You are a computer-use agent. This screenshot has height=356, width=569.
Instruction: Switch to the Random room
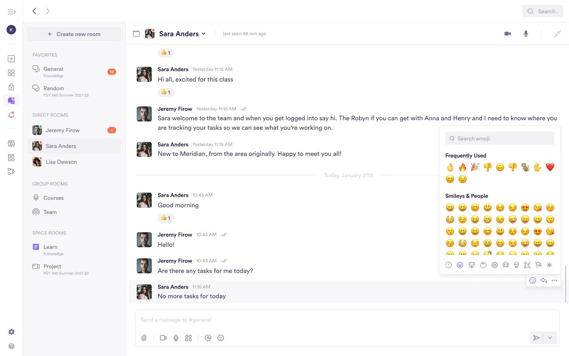(54, 88)
